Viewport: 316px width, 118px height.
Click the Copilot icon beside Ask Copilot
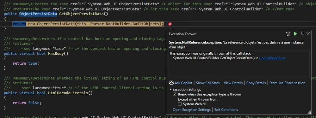(171, 83)
